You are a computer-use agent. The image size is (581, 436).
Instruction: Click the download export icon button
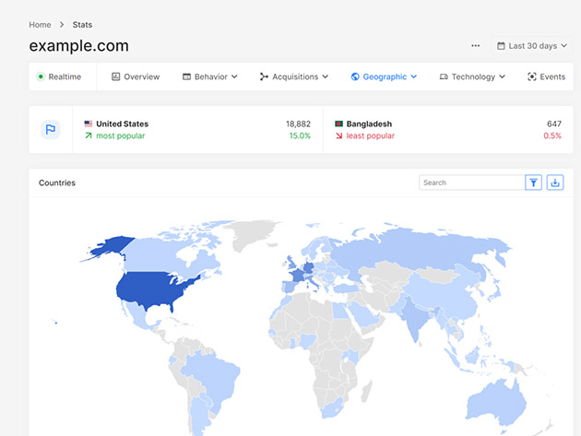pos(554,183)
